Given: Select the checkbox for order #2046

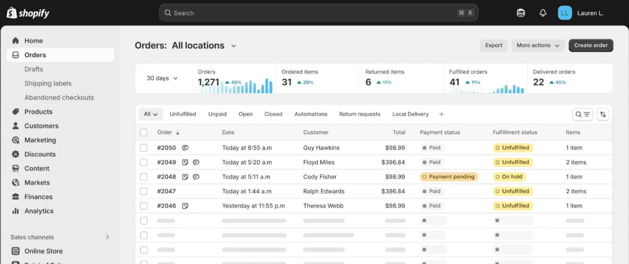Looking at the screenshot, I should pos(144,206).
